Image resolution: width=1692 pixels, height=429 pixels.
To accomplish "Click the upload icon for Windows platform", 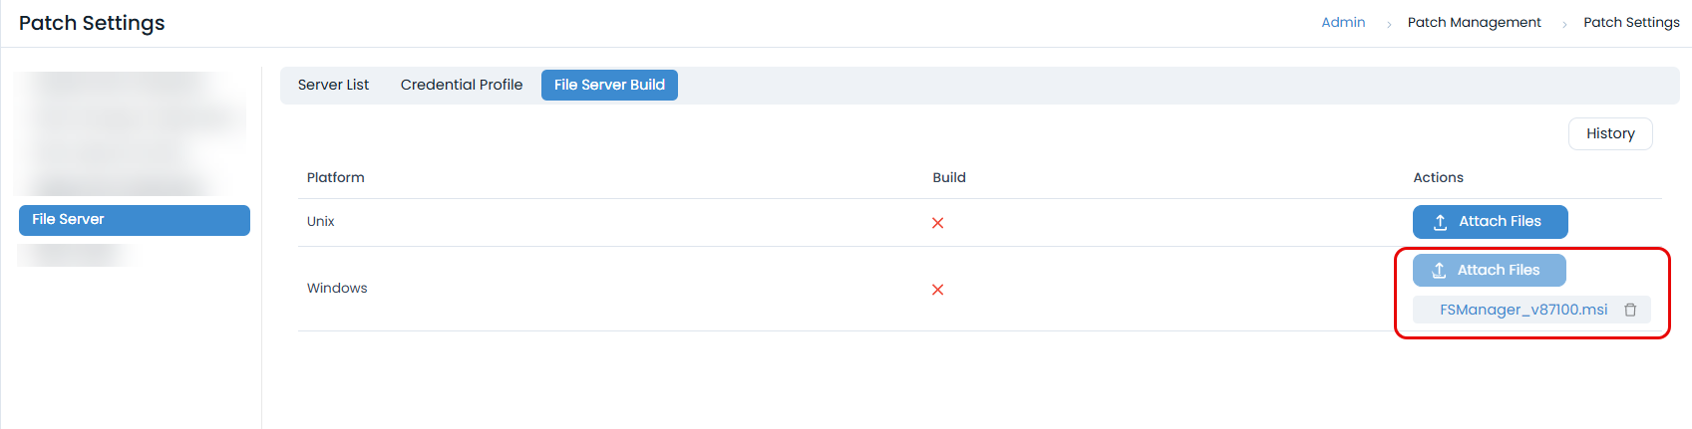I will pos(1439,271).
